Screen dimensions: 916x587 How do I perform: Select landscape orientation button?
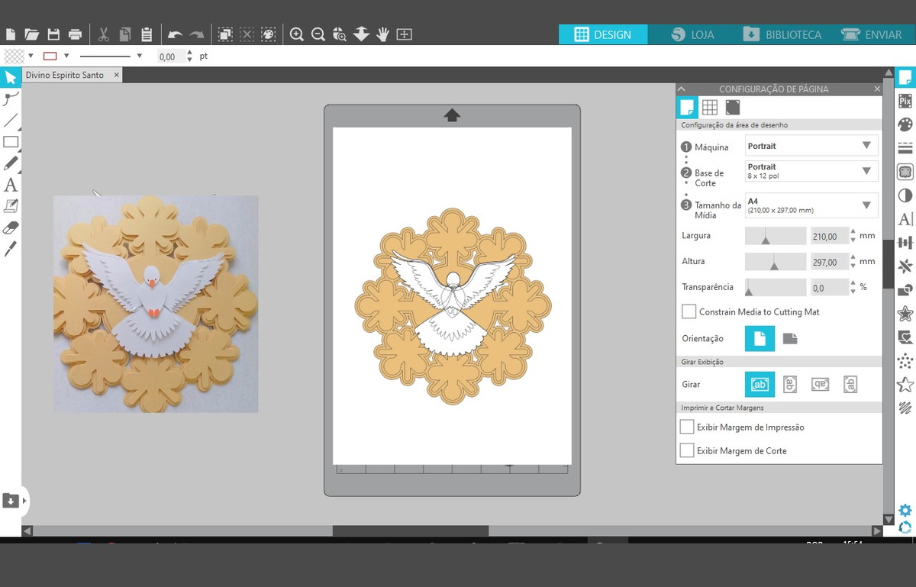[790, 338]
